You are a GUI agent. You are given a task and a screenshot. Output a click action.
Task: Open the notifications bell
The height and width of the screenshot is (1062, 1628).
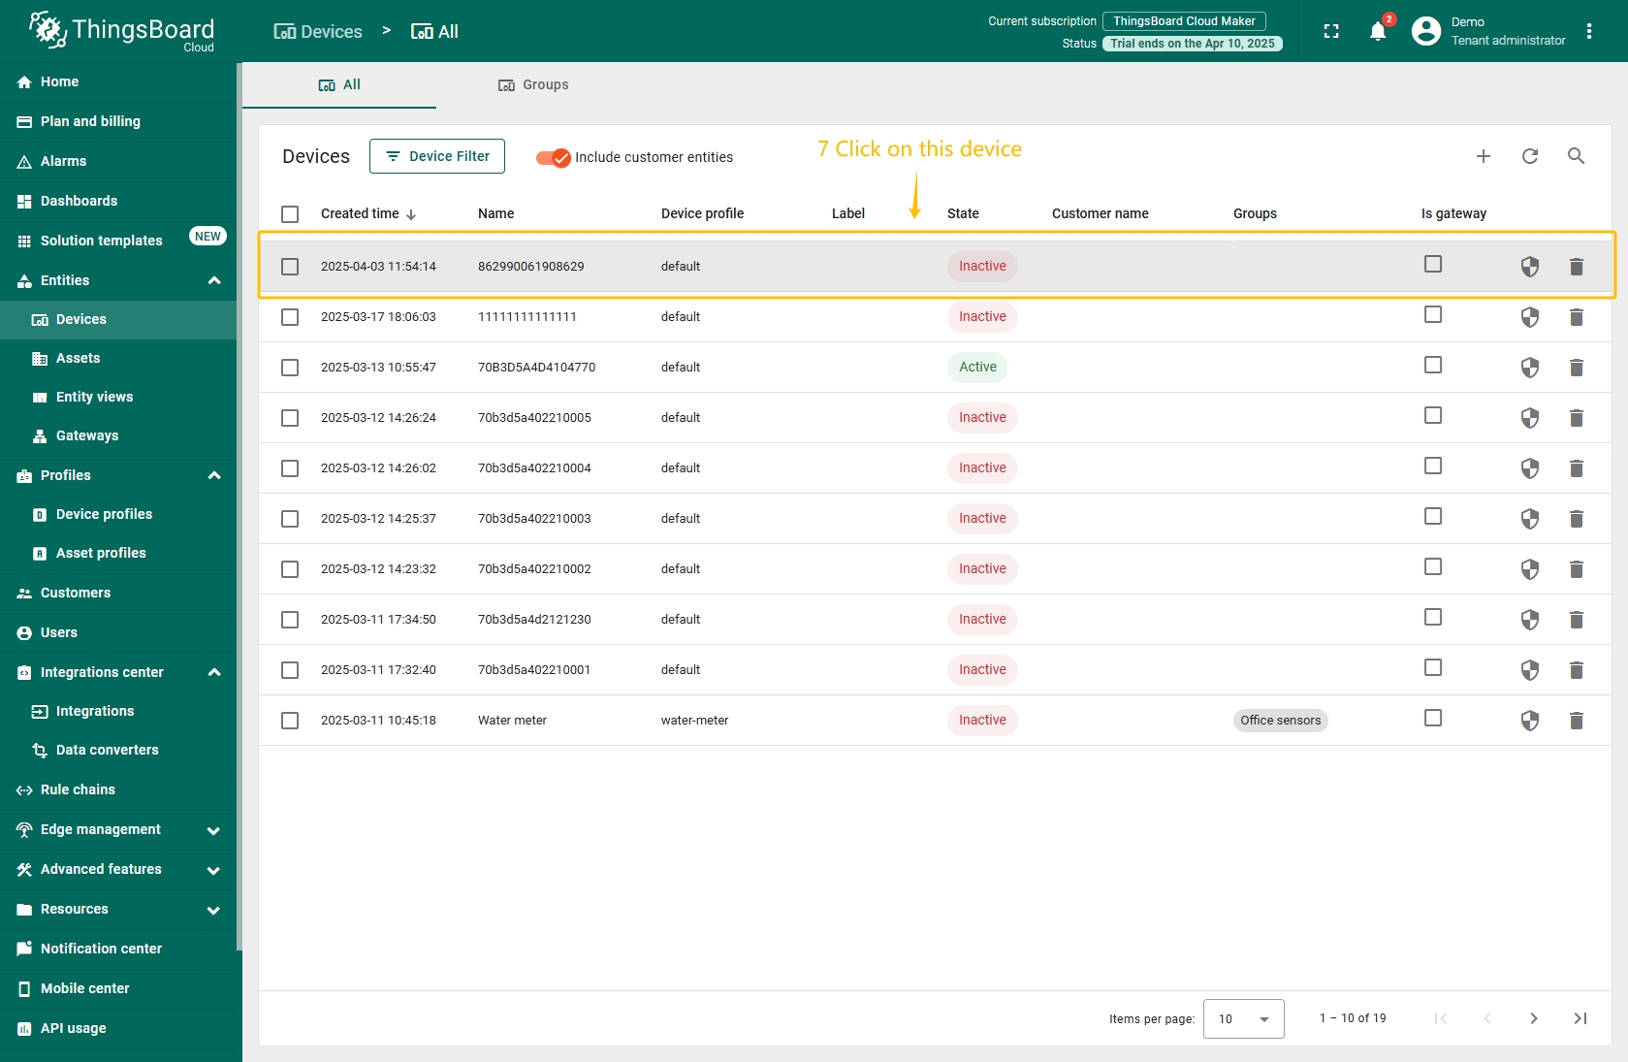(x=1377, y=32)
